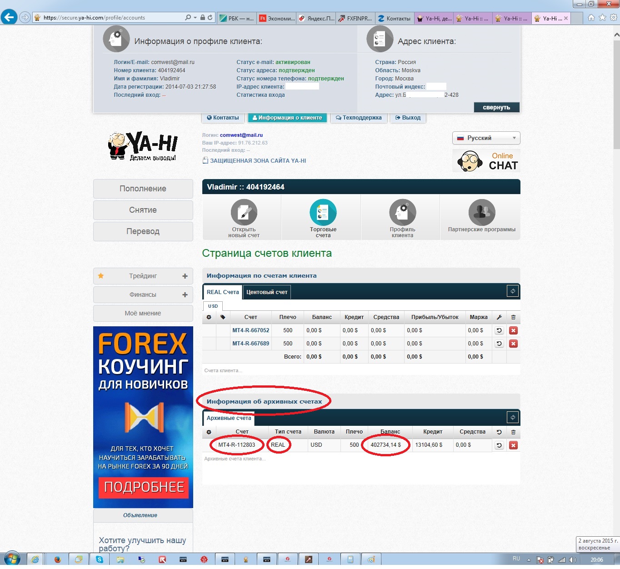Open the Профиль клиента icon
Image resolution: width=620 pixels, height=569 pixels.
(402, 213)
